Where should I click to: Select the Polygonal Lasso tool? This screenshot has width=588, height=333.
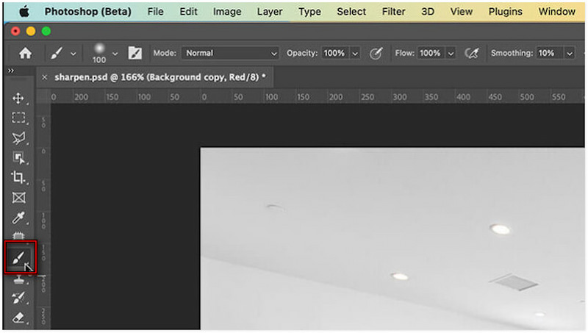click(18, 137)
